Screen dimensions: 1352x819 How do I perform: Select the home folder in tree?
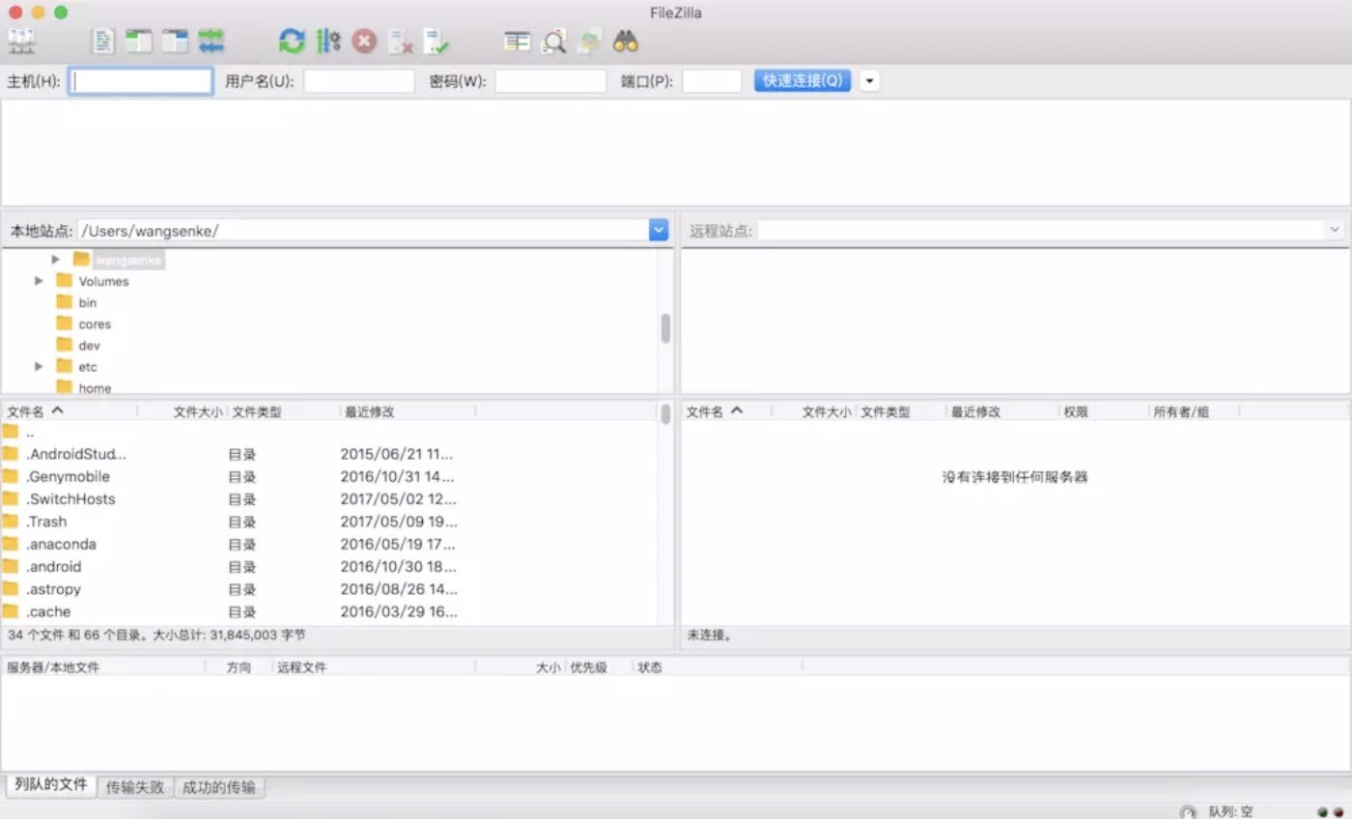click(x=95, y=387)
